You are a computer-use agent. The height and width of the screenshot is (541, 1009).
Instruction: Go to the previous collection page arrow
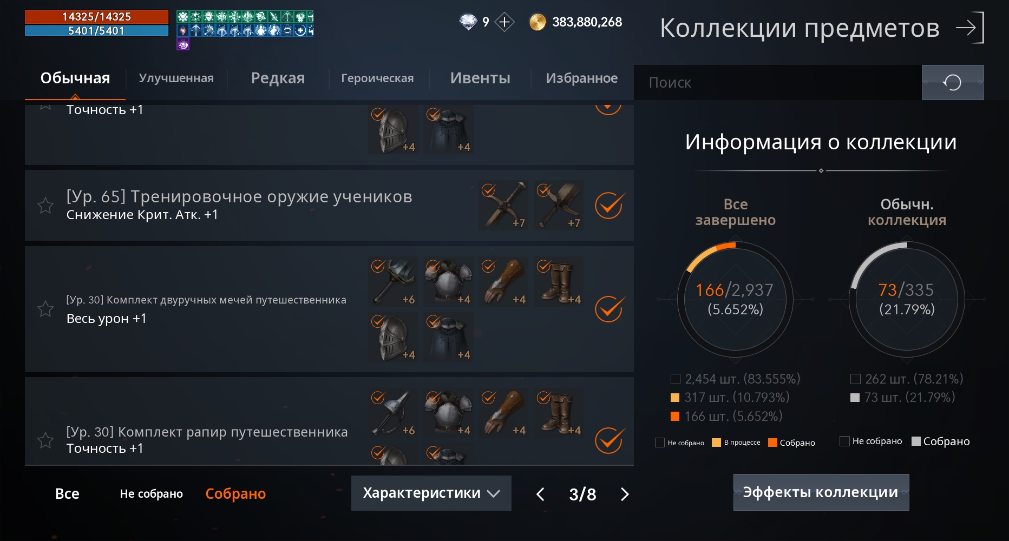coord(540,494)
